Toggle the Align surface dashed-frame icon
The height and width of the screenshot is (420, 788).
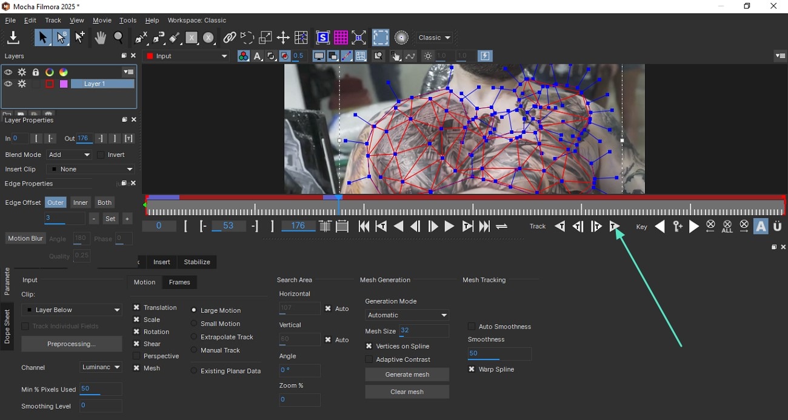[x=381, y=38]
